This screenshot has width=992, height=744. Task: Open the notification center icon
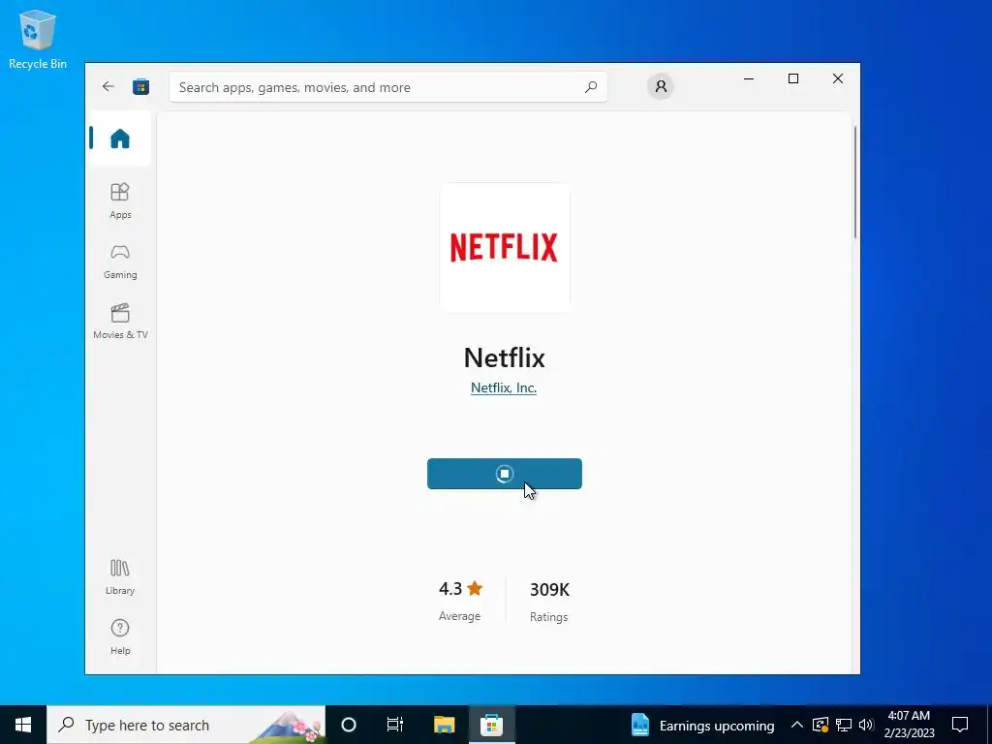pos(960,725)
